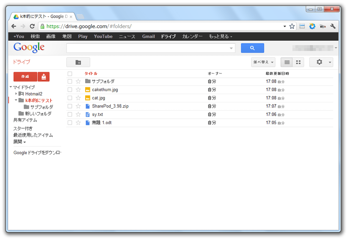Screen dimensions: 348x239
Task: Open +You in the Google bar
Action: point(19,36)
